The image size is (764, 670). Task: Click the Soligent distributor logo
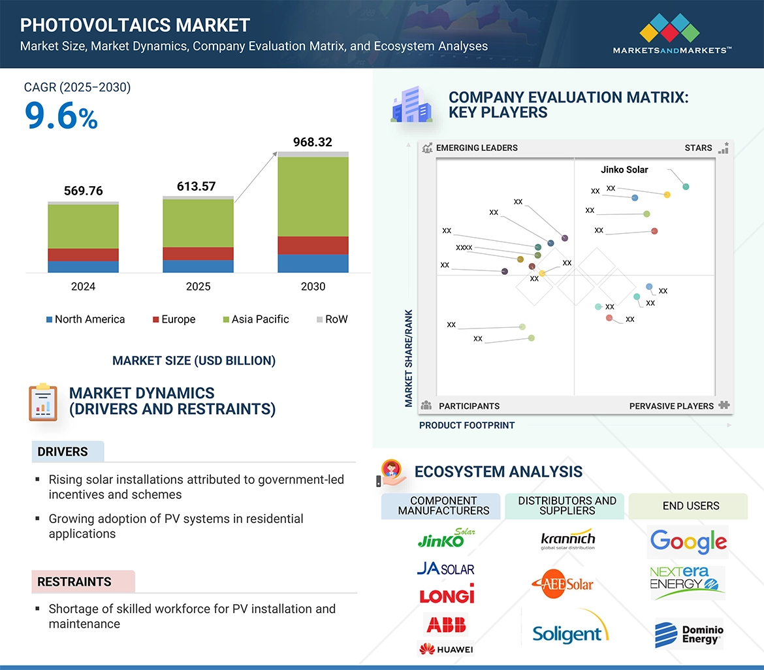click(x=569, y=631)
